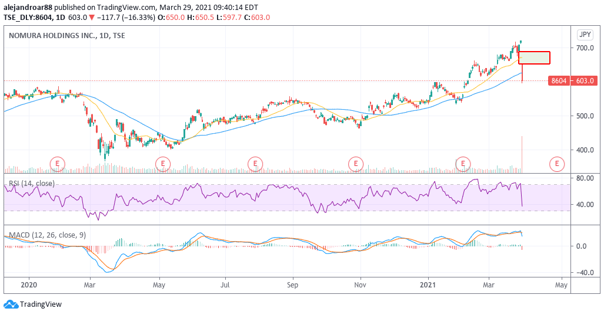604x315 pixels.
Task: Click the TSE_DLY:8604 symbol text
Action: point(28,17)
